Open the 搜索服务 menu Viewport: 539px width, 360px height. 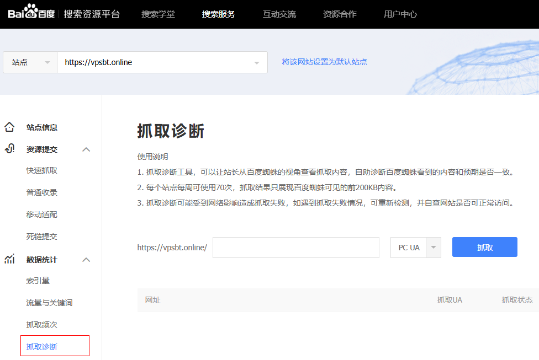click(219, 14)
